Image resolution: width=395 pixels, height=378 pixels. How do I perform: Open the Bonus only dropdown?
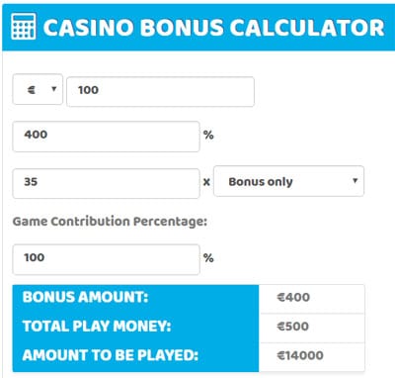288,181
